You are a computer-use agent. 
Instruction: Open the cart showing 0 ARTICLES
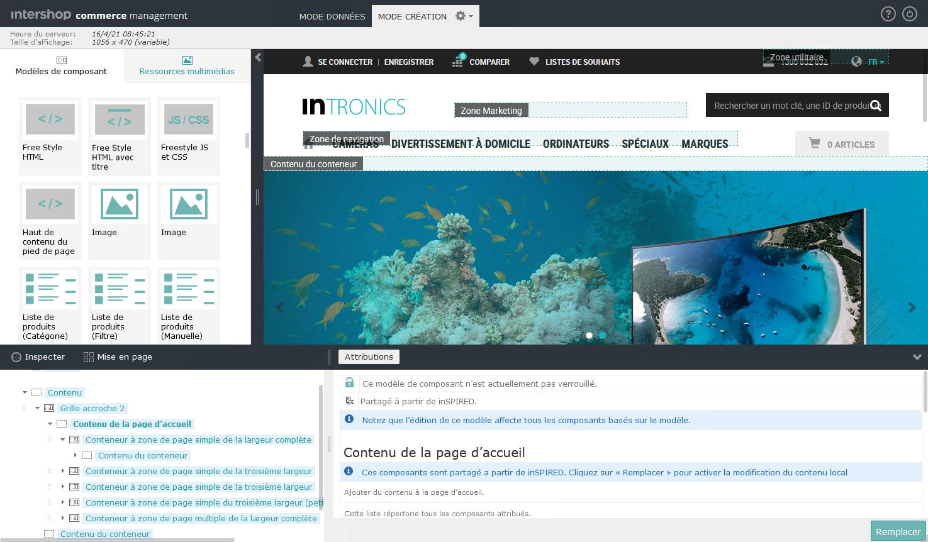(842, 143)
